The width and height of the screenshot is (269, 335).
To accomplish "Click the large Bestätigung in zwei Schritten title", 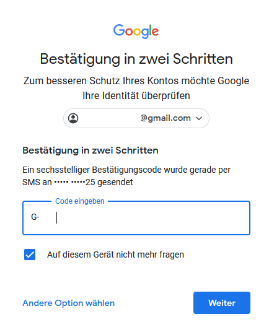I will [x=136, y=59].
